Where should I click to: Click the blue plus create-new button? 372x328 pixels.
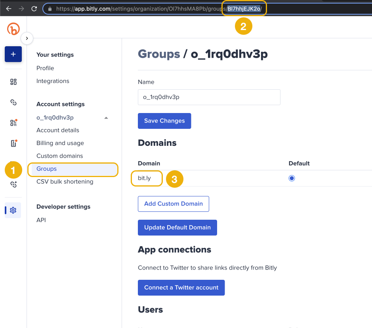(13, 54)
